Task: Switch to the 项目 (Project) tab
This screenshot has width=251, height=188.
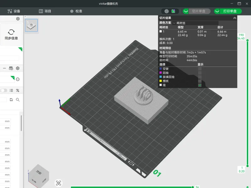Action: (45, 11)
